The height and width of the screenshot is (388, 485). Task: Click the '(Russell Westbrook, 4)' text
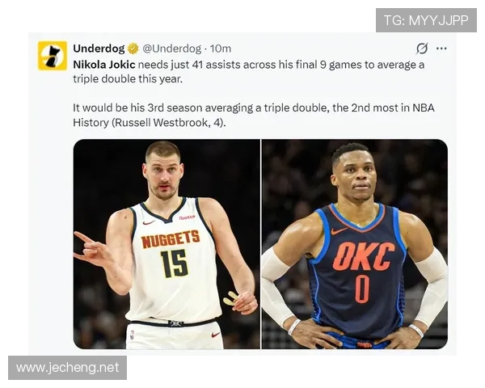[169, 123]
